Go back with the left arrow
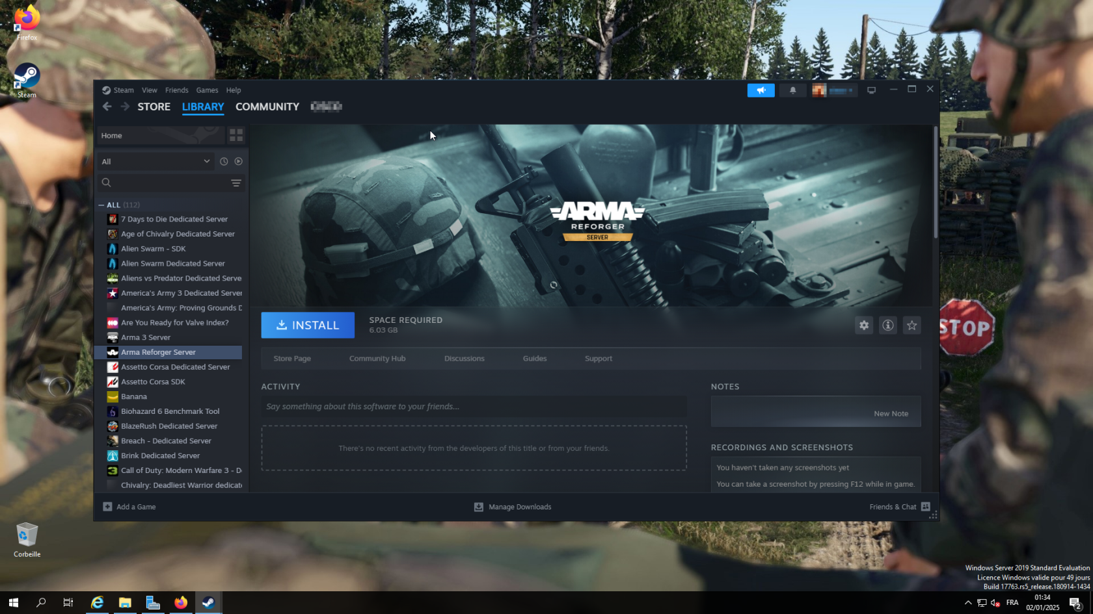 point(107,107)
